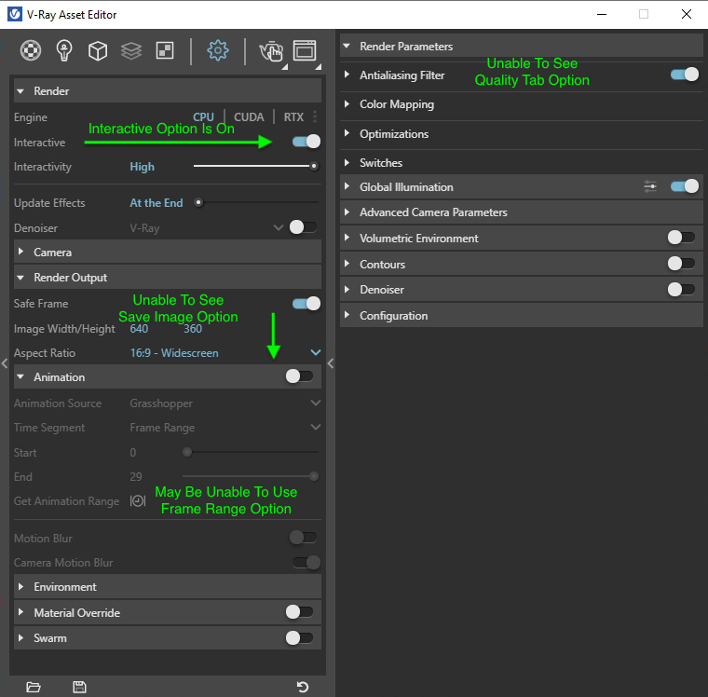
Task: Click the V-Ray logo in title bar
Action: [15, 14]
